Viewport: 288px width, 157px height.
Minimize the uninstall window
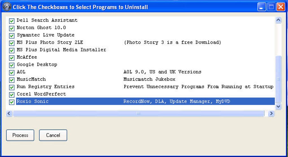pyautogui.click(x=261, y=7)
